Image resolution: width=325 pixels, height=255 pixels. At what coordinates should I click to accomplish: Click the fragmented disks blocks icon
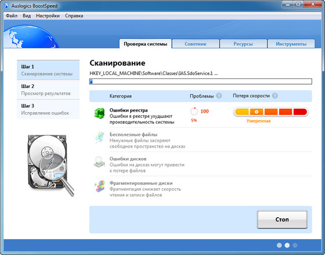(99, 186)
